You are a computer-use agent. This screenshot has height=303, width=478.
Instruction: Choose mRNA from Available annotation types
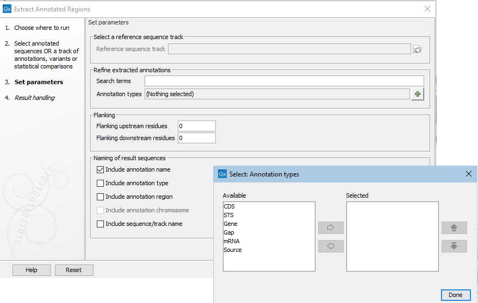coord(231,242)
